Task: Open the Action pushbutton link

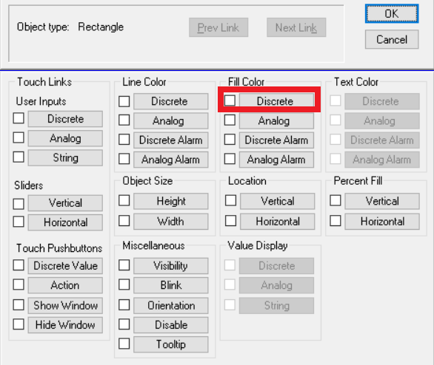Action: click(x=65, y=285)
